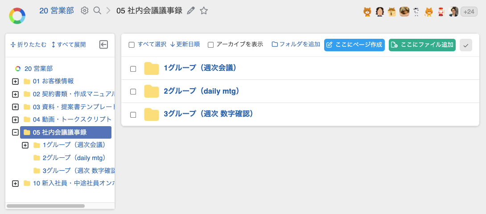Screen dimensions: 486x214
Task: Expand 10 新入社員 folder in tree
Action: 15,183
